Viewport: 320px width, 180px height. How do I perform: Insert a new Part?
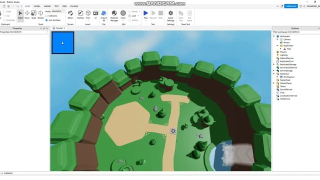pyautogui.click(x=88, y=14)
